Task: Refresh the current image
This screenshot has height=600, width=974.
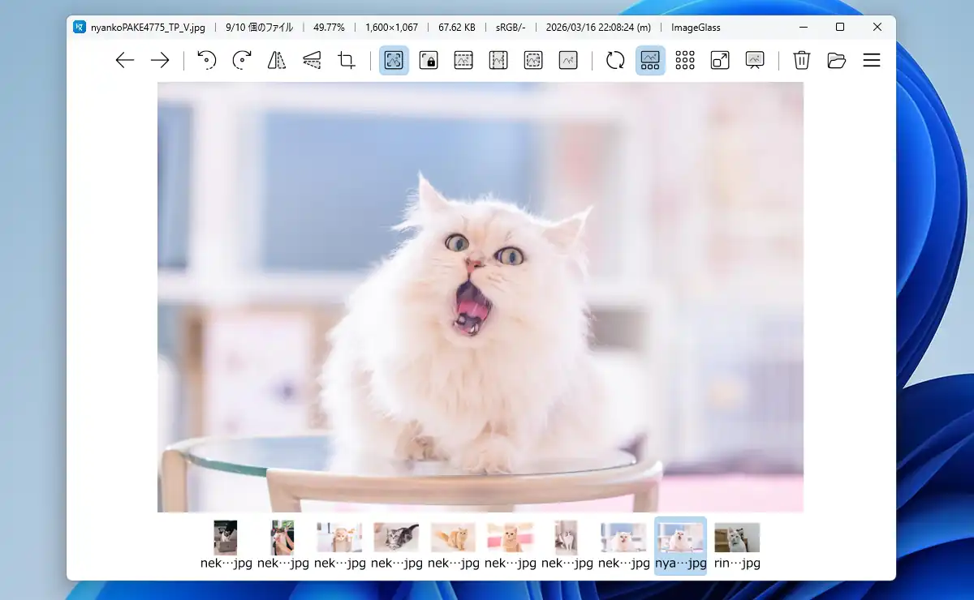Action: 615,60
